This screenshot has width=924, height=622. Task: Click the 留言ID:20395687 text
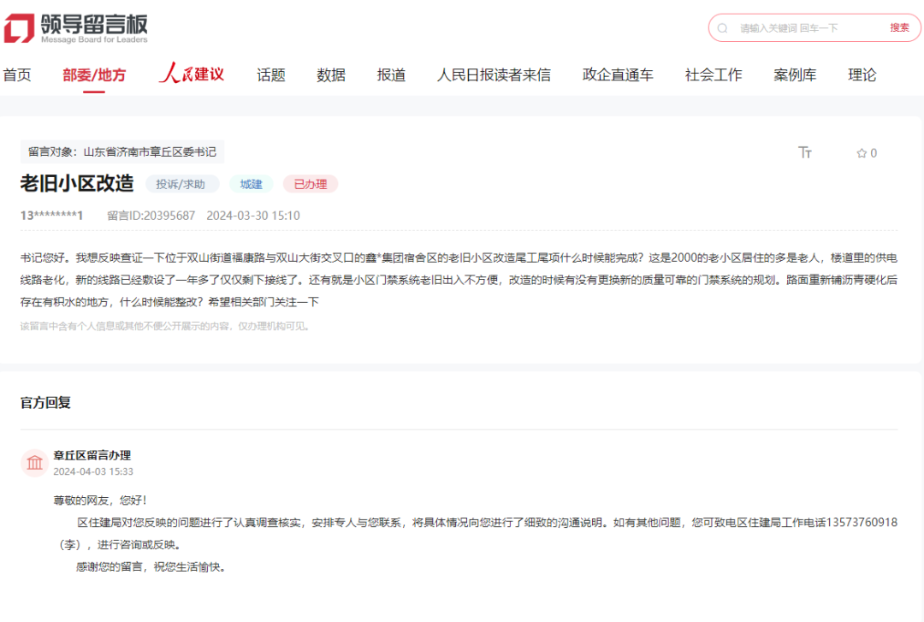click(x=151, y=216)
